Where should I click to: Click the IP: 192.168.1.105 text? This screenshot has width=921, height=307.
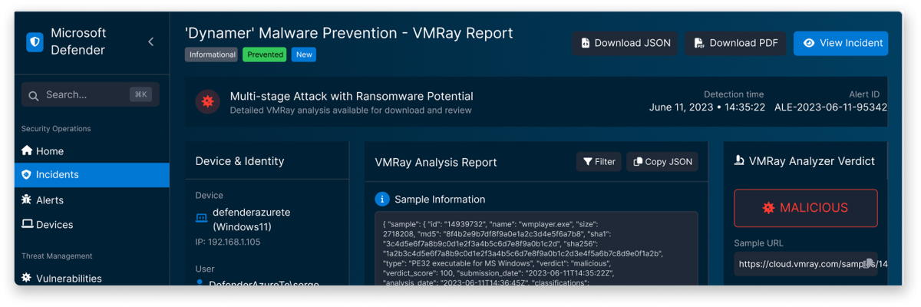[x=228, y=242]
